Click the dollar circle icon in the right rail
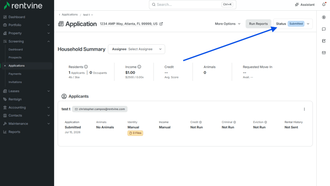This screenshot has height=186, width=330. click(x=324, y=17)
